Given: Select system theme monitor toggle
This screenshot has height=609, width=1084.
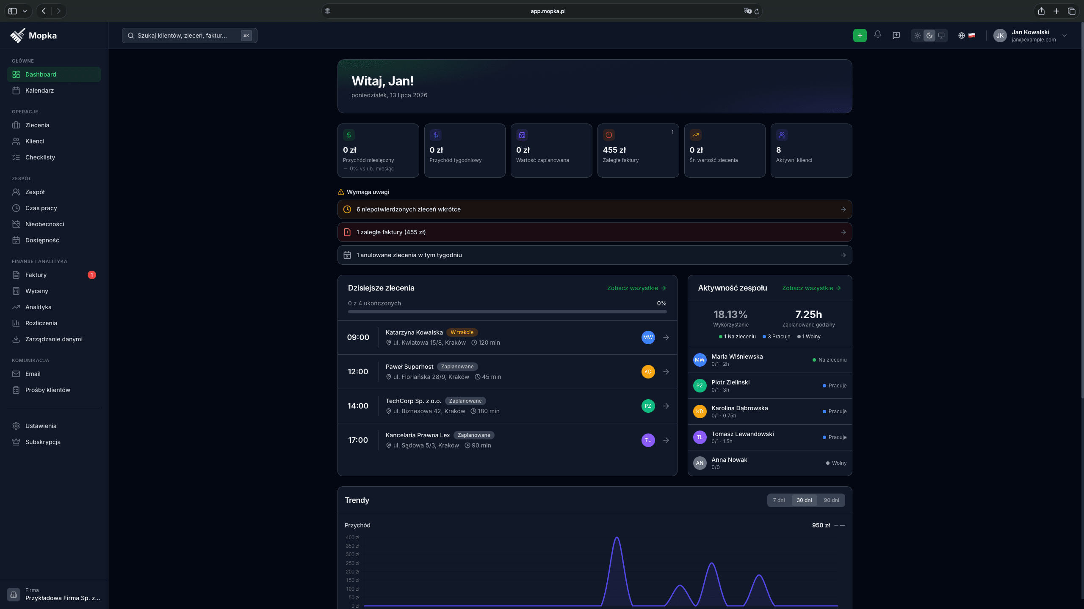Looking at the screenshot, I should (x=941, y=36).
